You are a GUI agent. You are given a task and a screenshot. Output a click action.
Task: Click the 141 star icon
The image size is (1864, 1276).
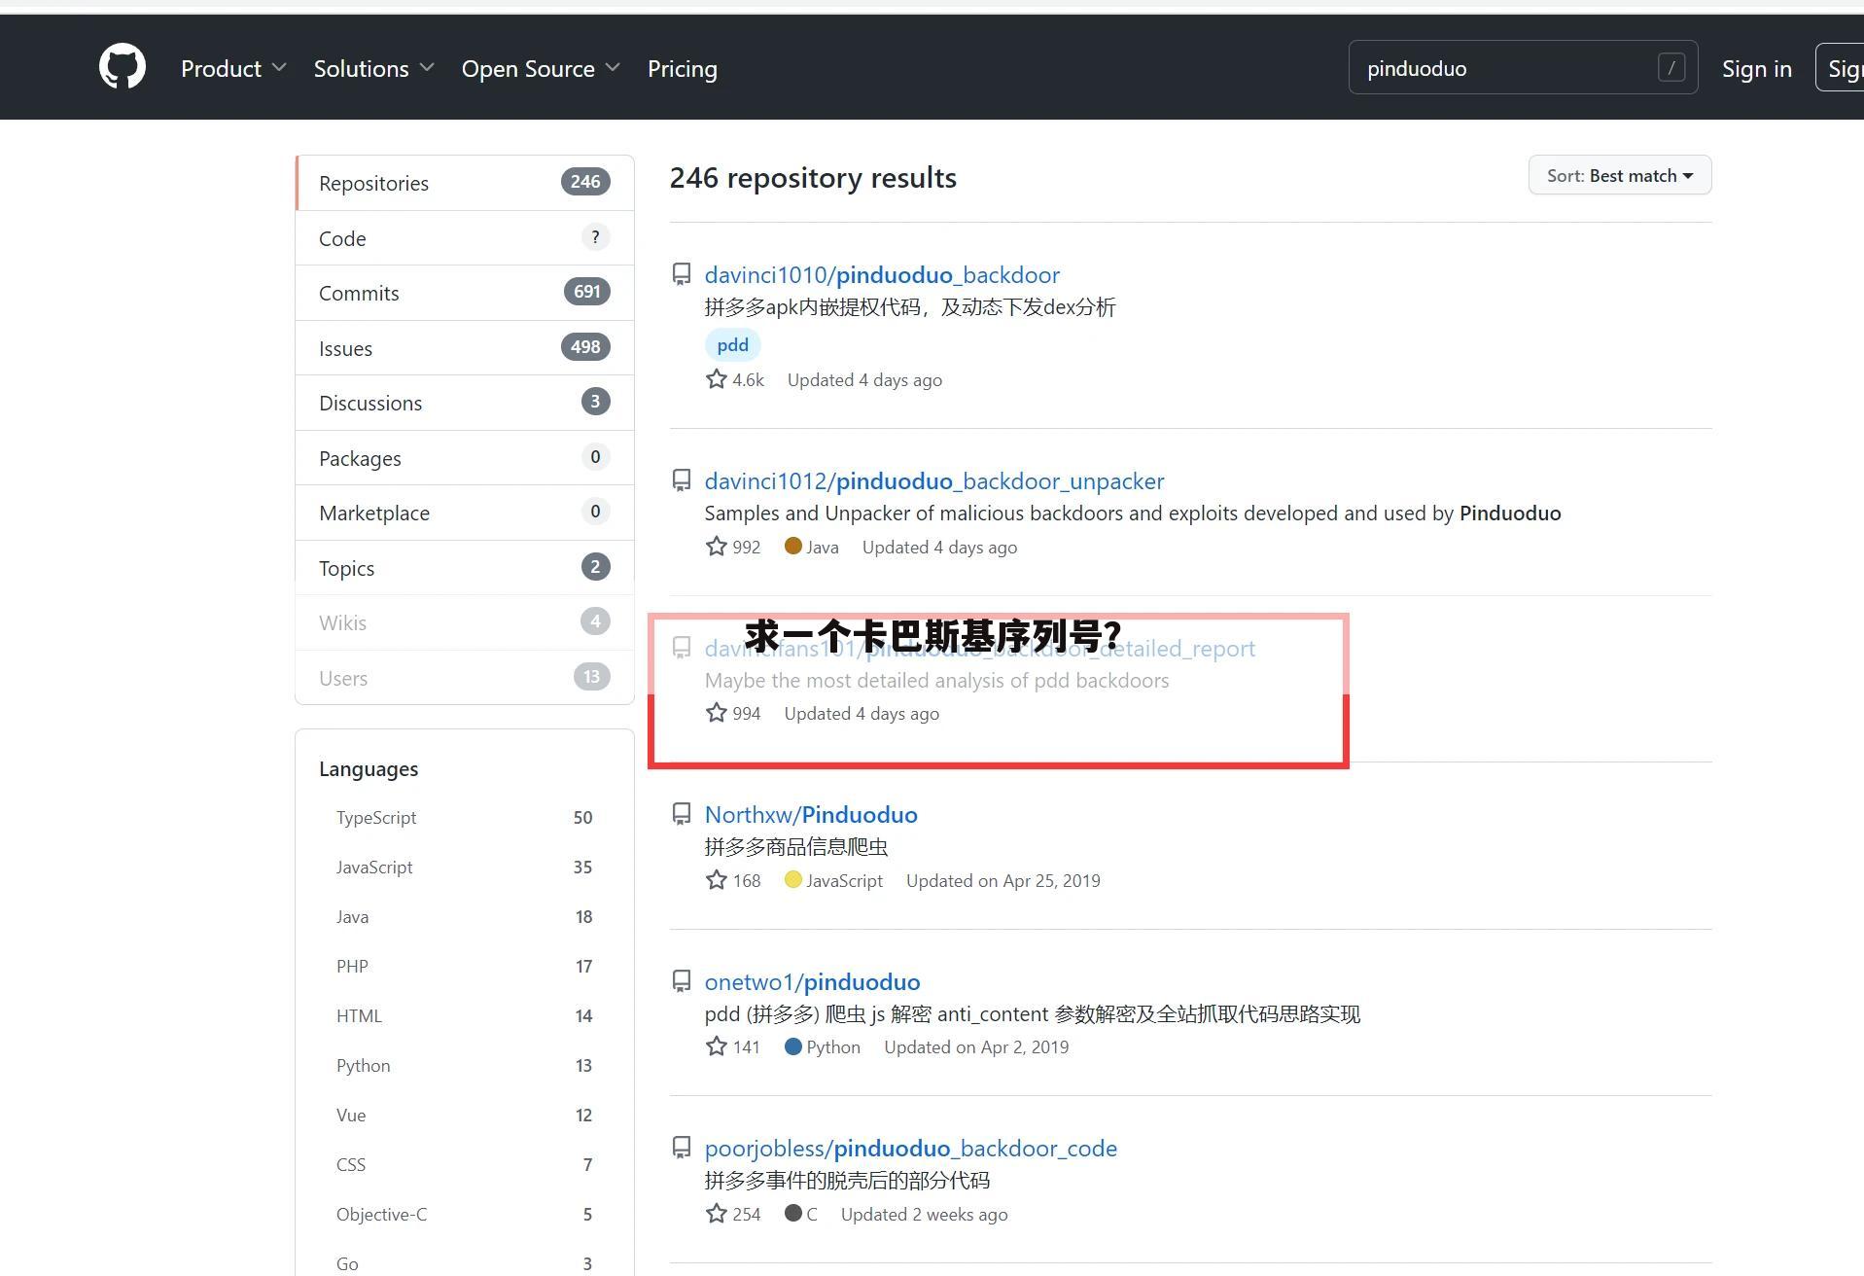click(717, 1046)
